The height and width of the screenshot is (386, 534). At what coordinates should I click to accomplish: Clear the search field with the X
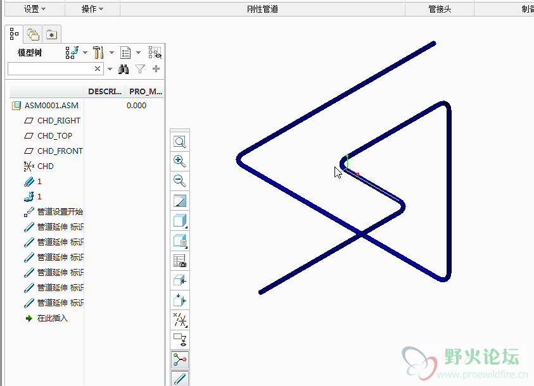click(98, 69)
